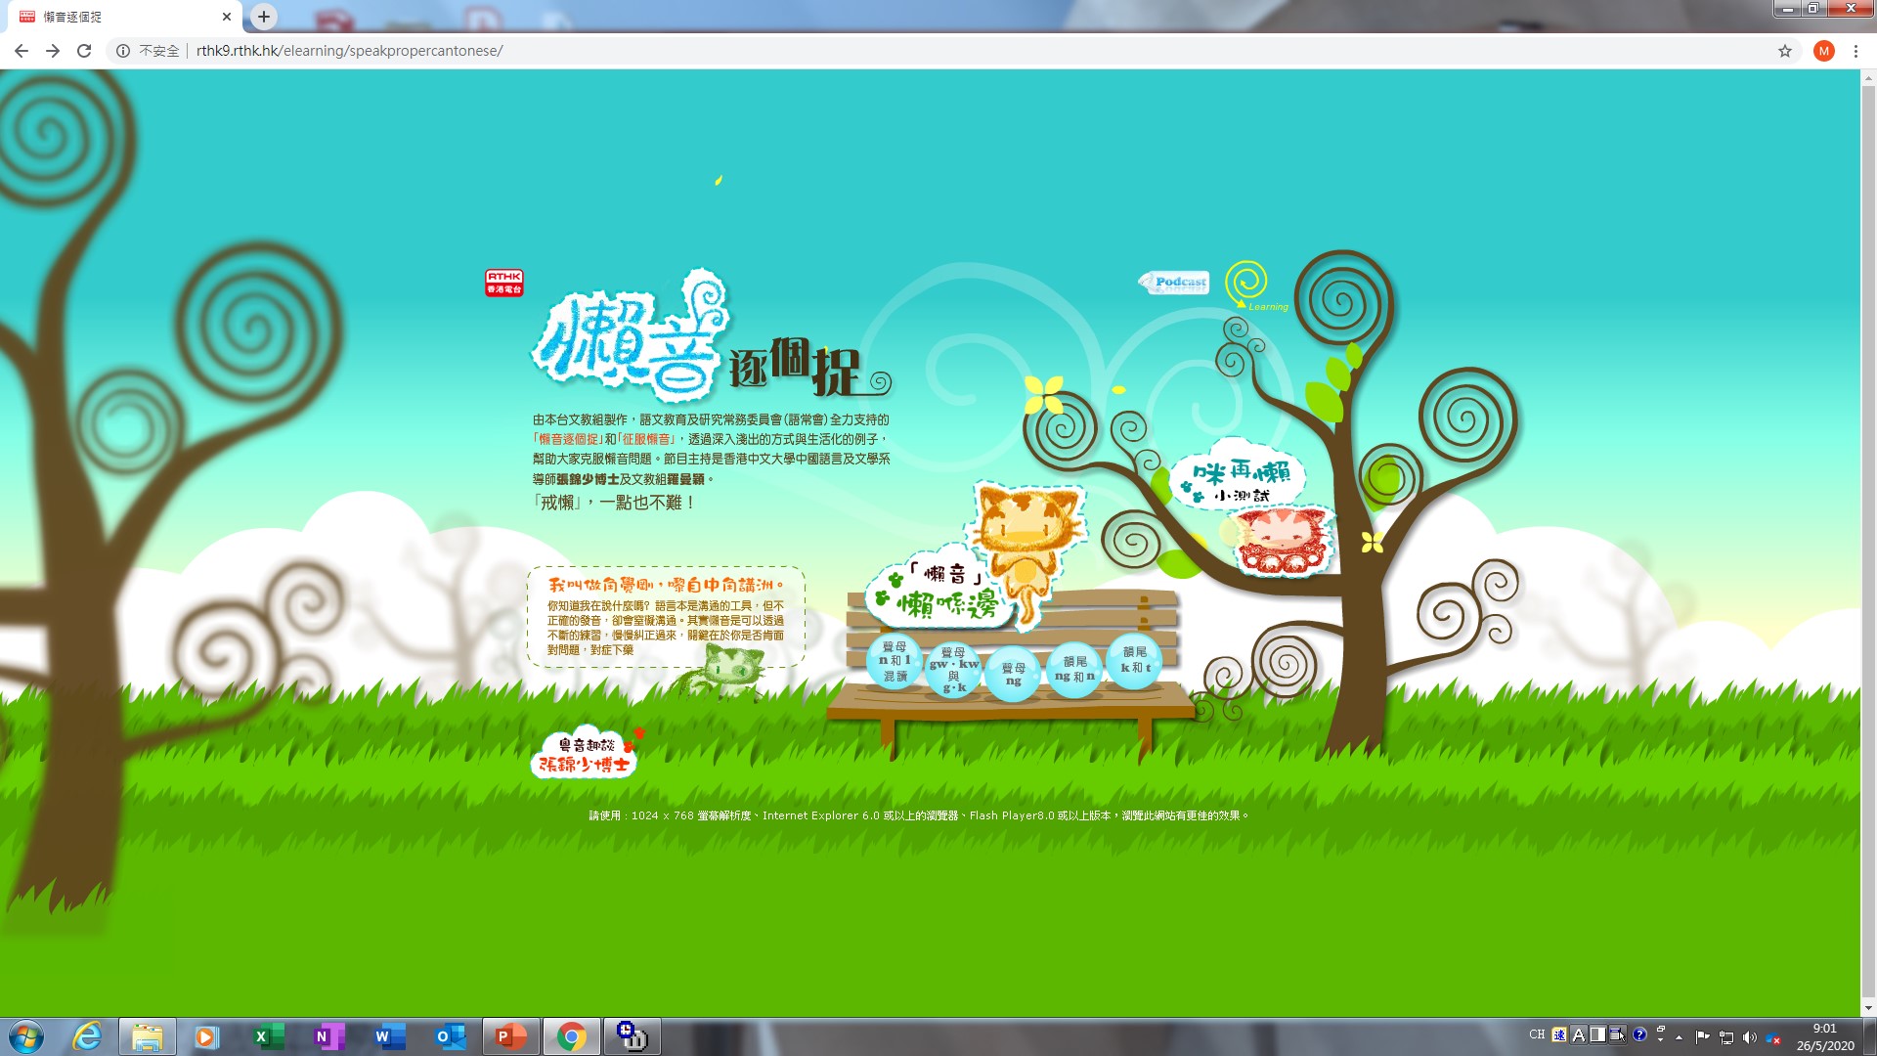
Task: Select the 聲母 ng bubble
Action: (x=1013, y=674)
